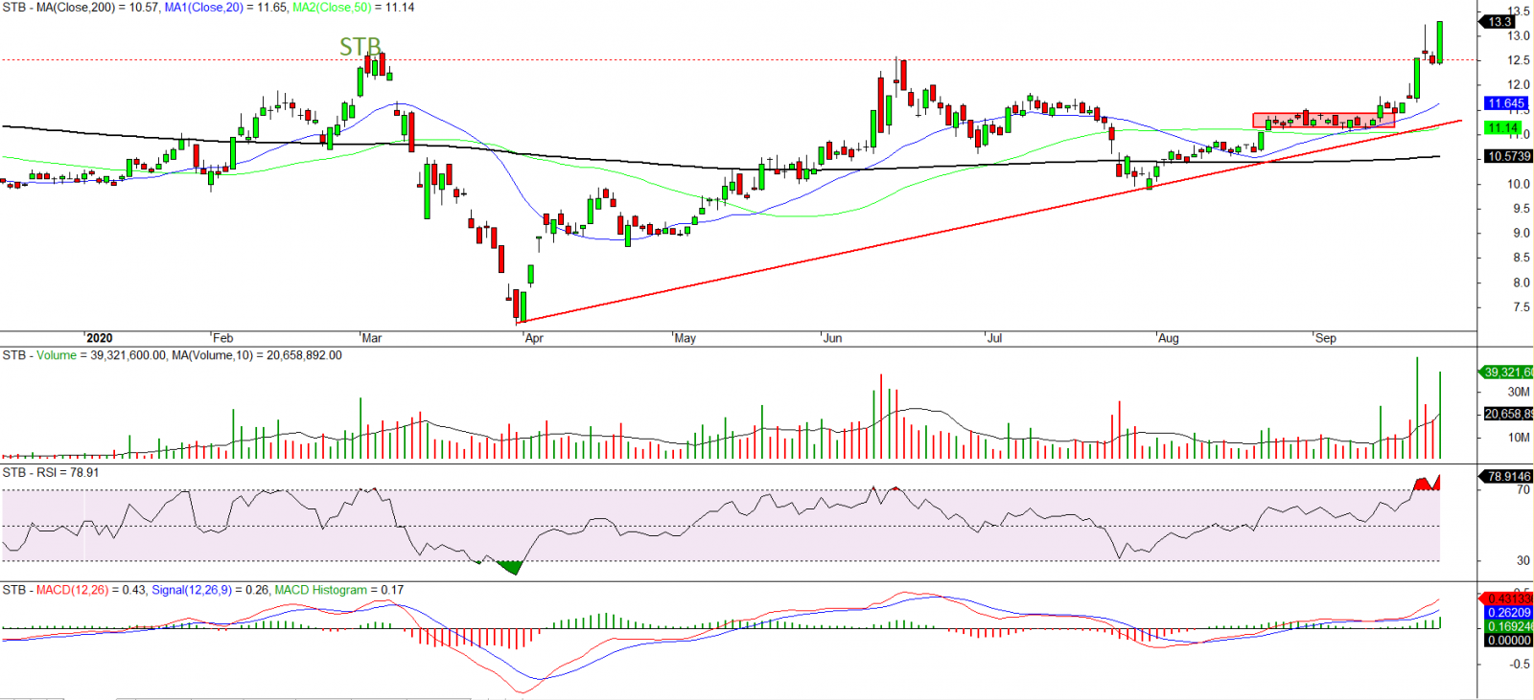
Task: Click the green 11.14 price axis tag
Action: click(1502, 127)
